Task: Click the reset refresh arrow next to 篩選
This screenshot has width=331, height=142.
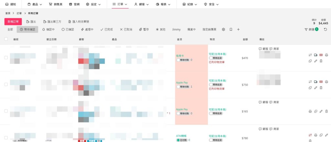Action: point(326,29)
